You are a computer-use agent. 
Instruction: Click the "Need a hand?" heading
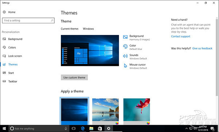[x=179, y=20]
